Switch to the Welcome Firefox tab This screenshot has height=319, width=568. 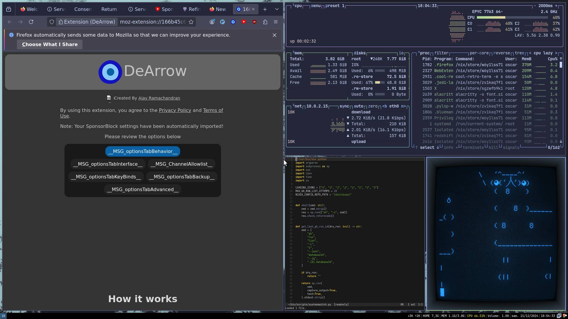pos(29,9)
